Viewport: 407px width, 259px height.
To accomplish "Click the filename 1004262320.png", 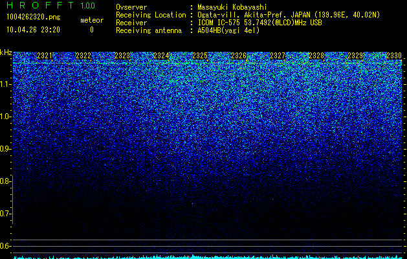I will (x=34, y=17).
